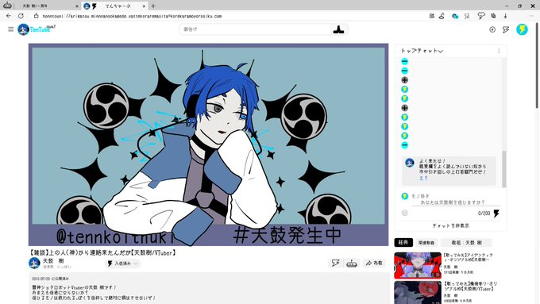Click the emoji smiley icon in chat input
This screenshot has height=304, width=540.
pos(405,213)
